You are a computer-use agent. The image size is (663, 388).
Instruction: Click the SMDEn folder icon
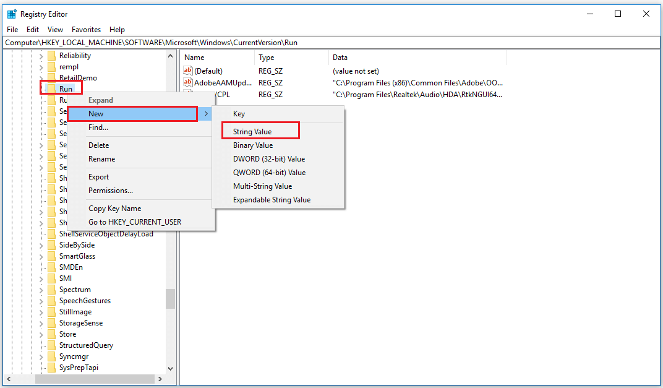pyautogui.click(x=51, y=267)
